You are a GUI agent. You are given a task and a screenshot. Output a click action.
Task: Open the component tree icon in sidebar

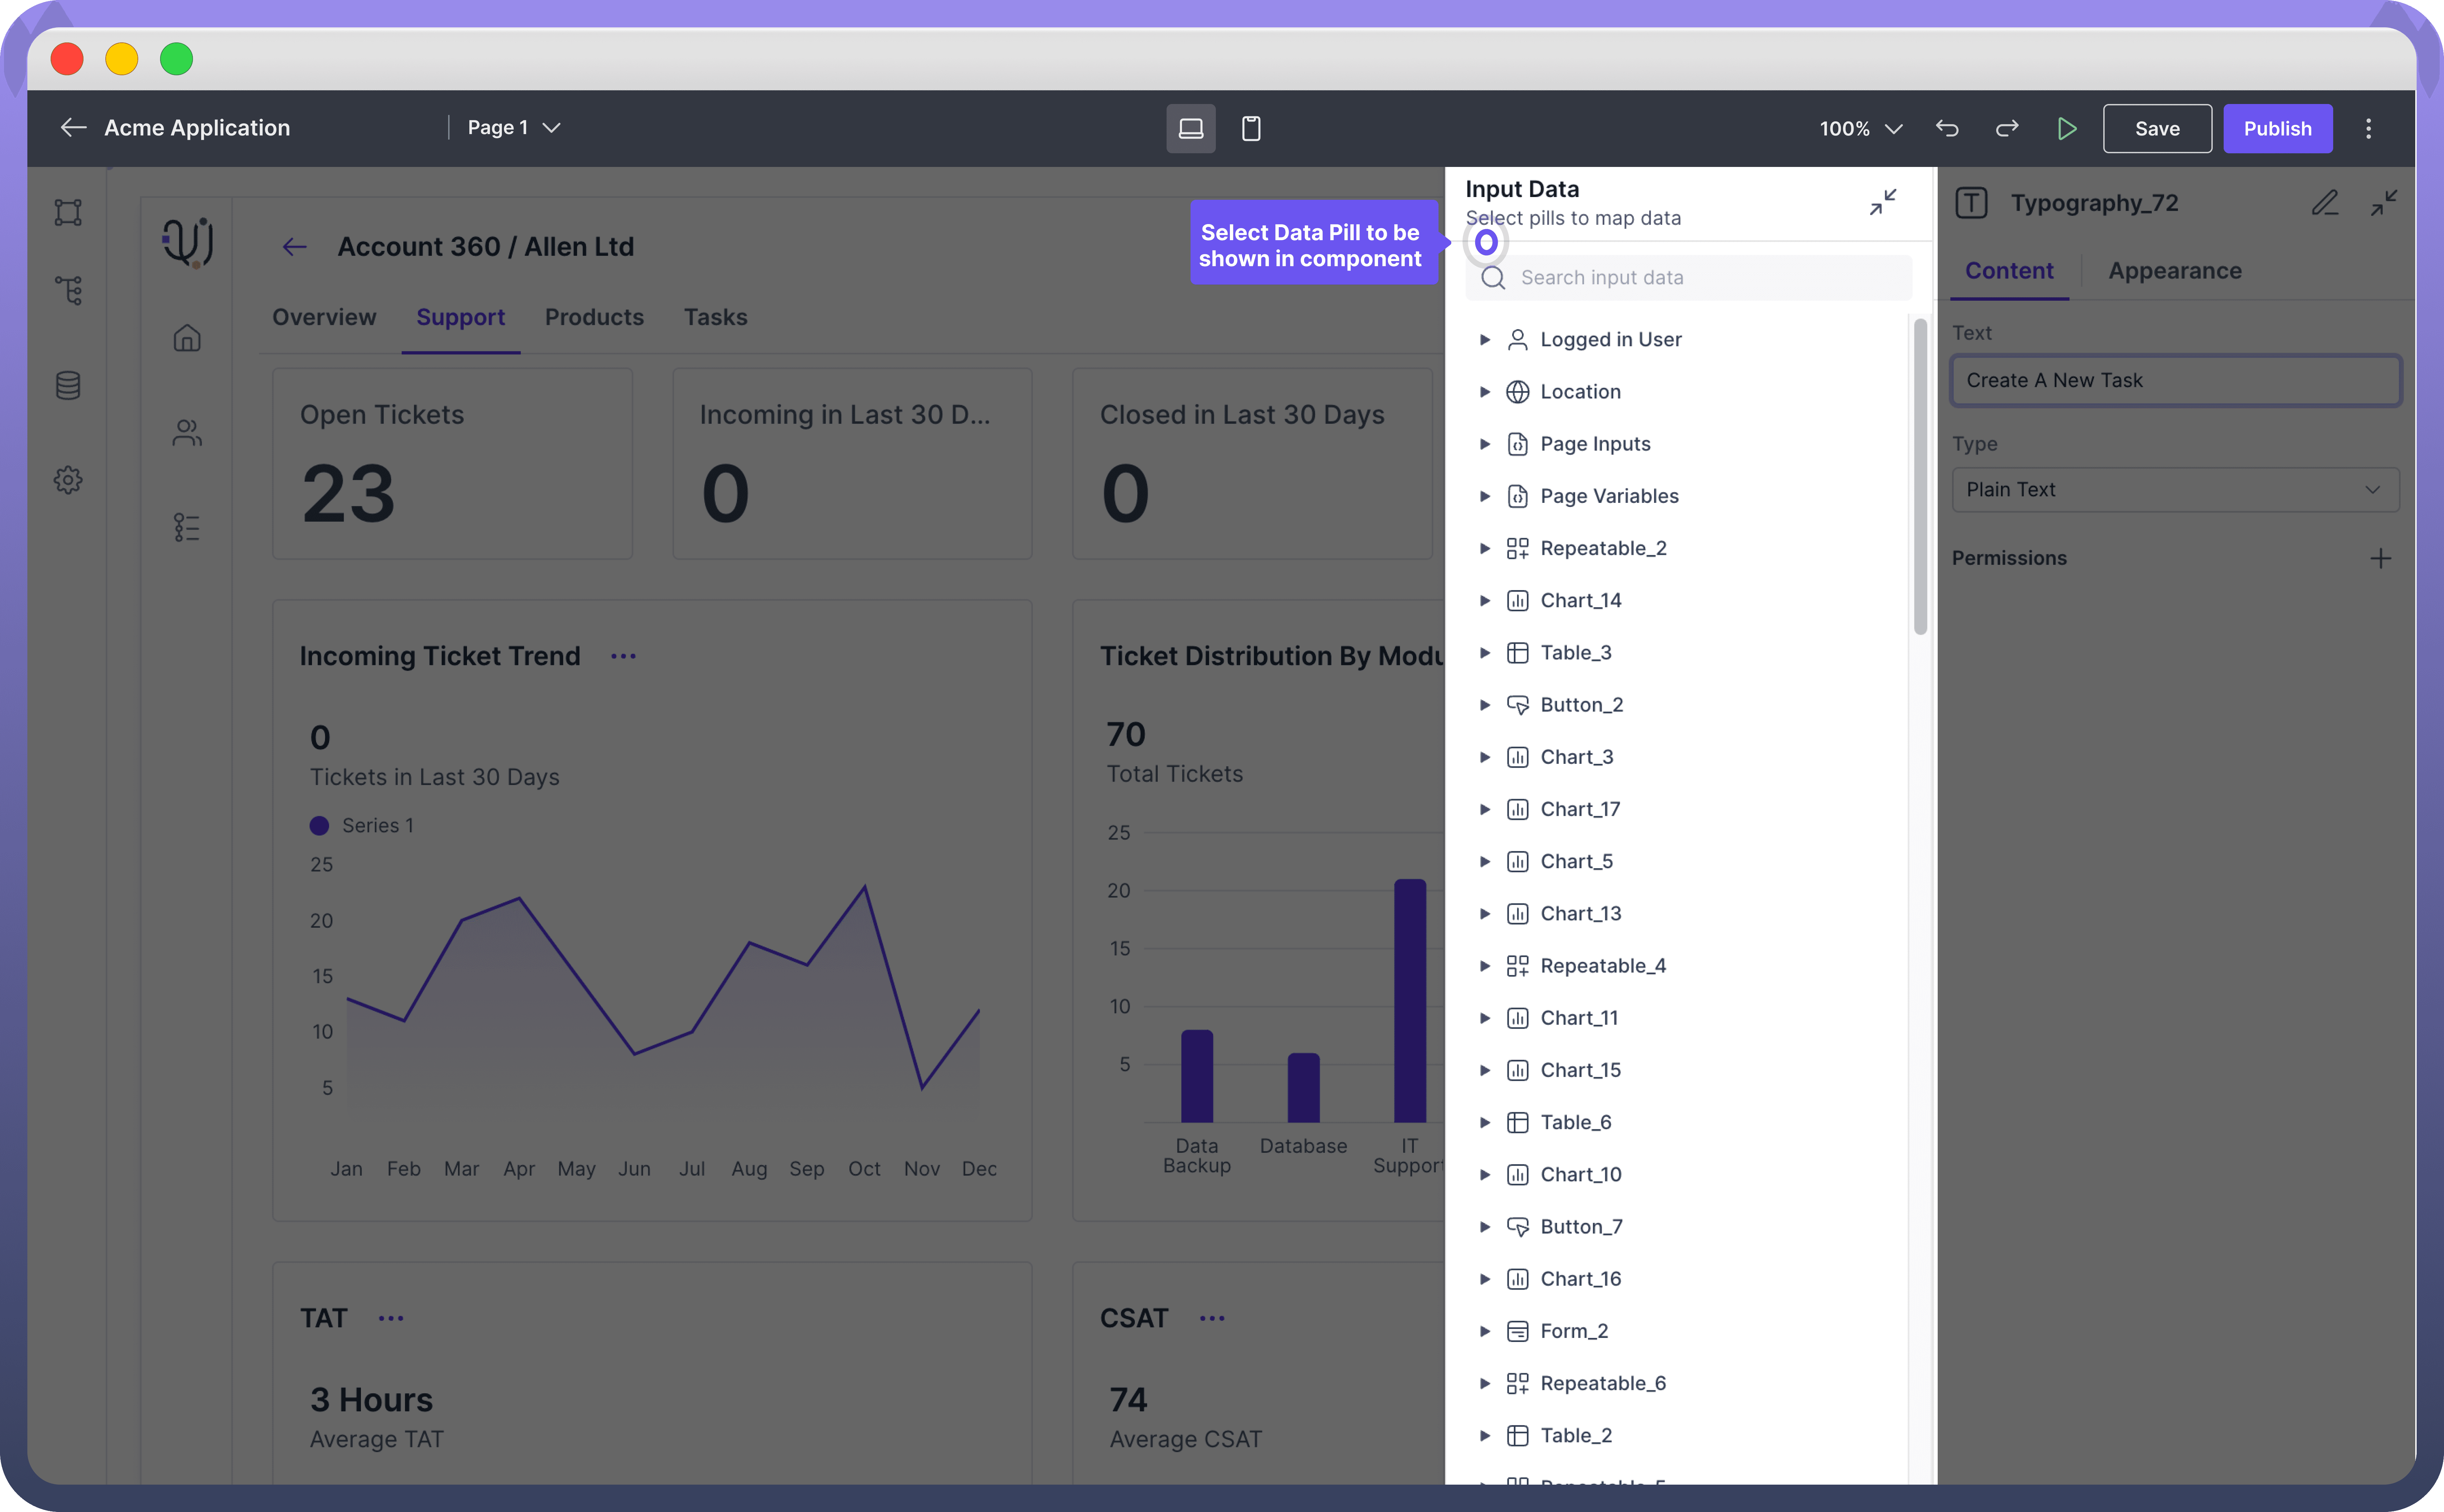(68, 290)
